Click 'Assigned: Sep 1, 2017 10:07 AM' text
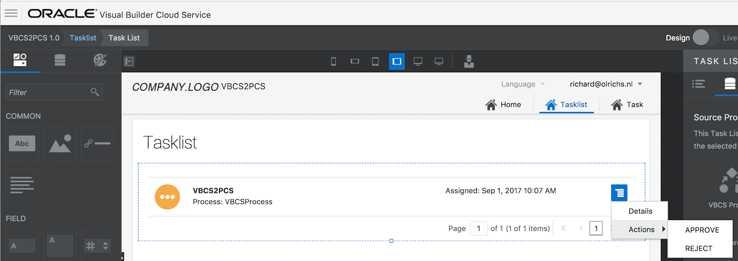This screenshot has width=738, height=261. (501, 191)
